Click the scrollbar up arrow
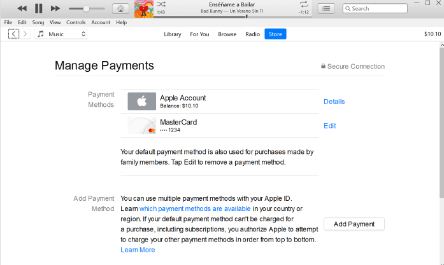This screenshot has width=444, height=265. coord(442,44)
